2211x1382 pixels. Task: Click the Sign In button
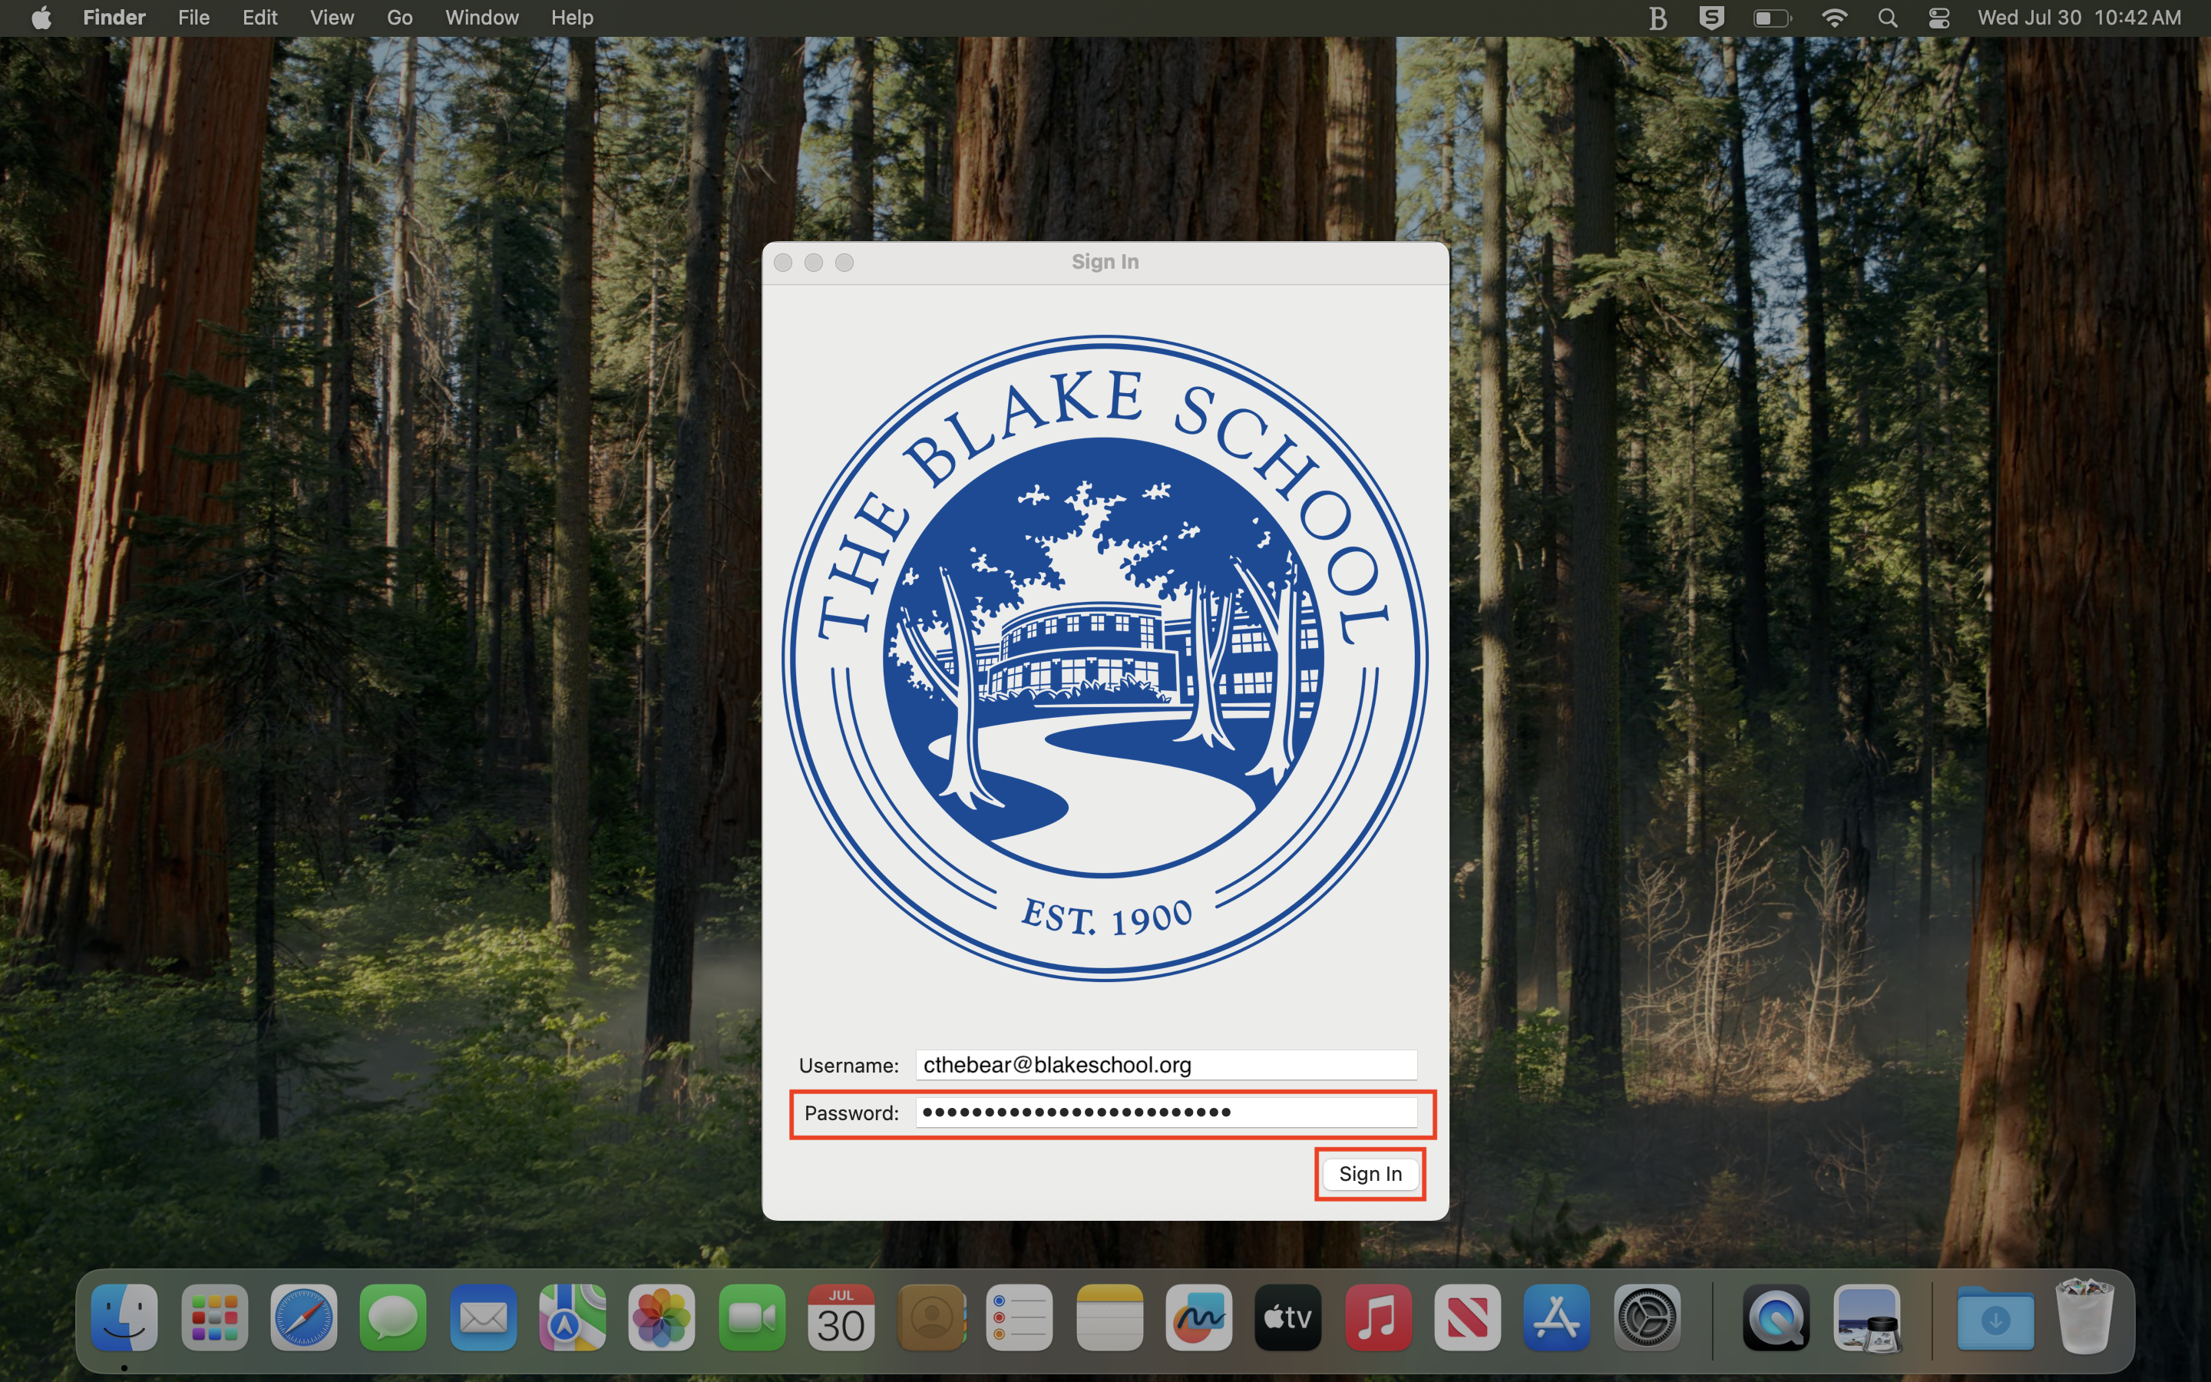pos(1370,1174)
